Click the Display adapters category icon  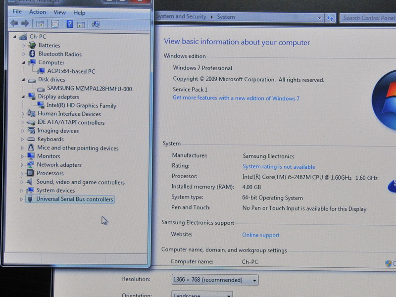pos(32,96)
